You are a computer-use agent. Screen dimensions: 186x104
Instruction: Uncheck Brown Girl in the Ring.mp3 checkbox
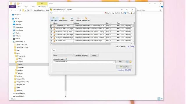pos(51,29)
